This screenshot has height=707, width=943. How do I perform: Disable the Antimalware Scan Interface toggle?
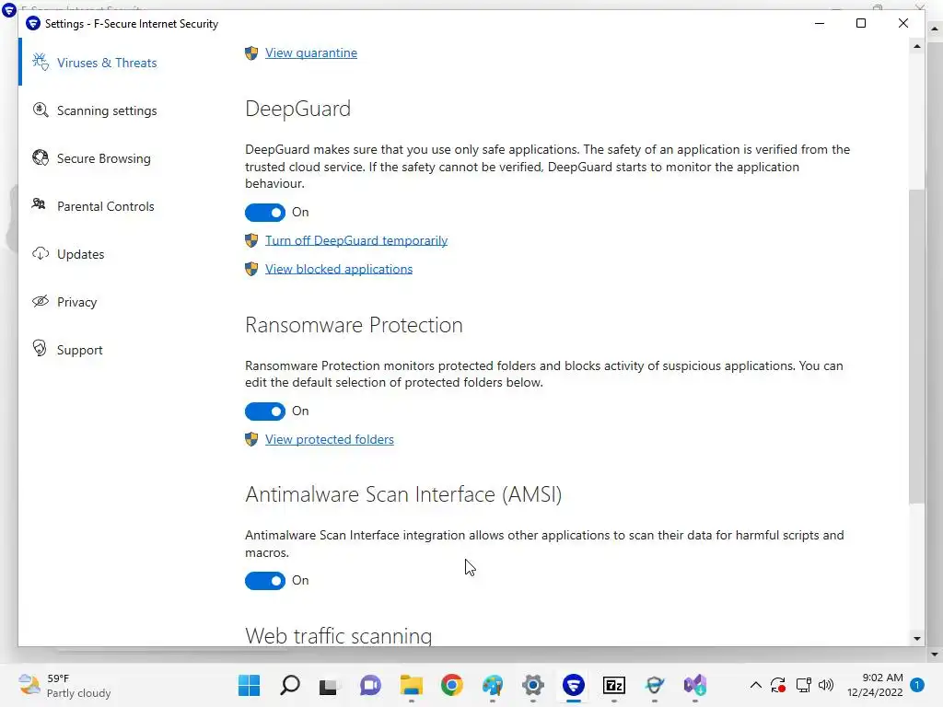point(264,581)
